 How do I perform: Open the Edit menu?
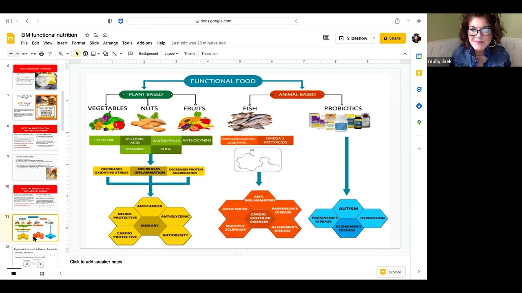pos(35,43)
